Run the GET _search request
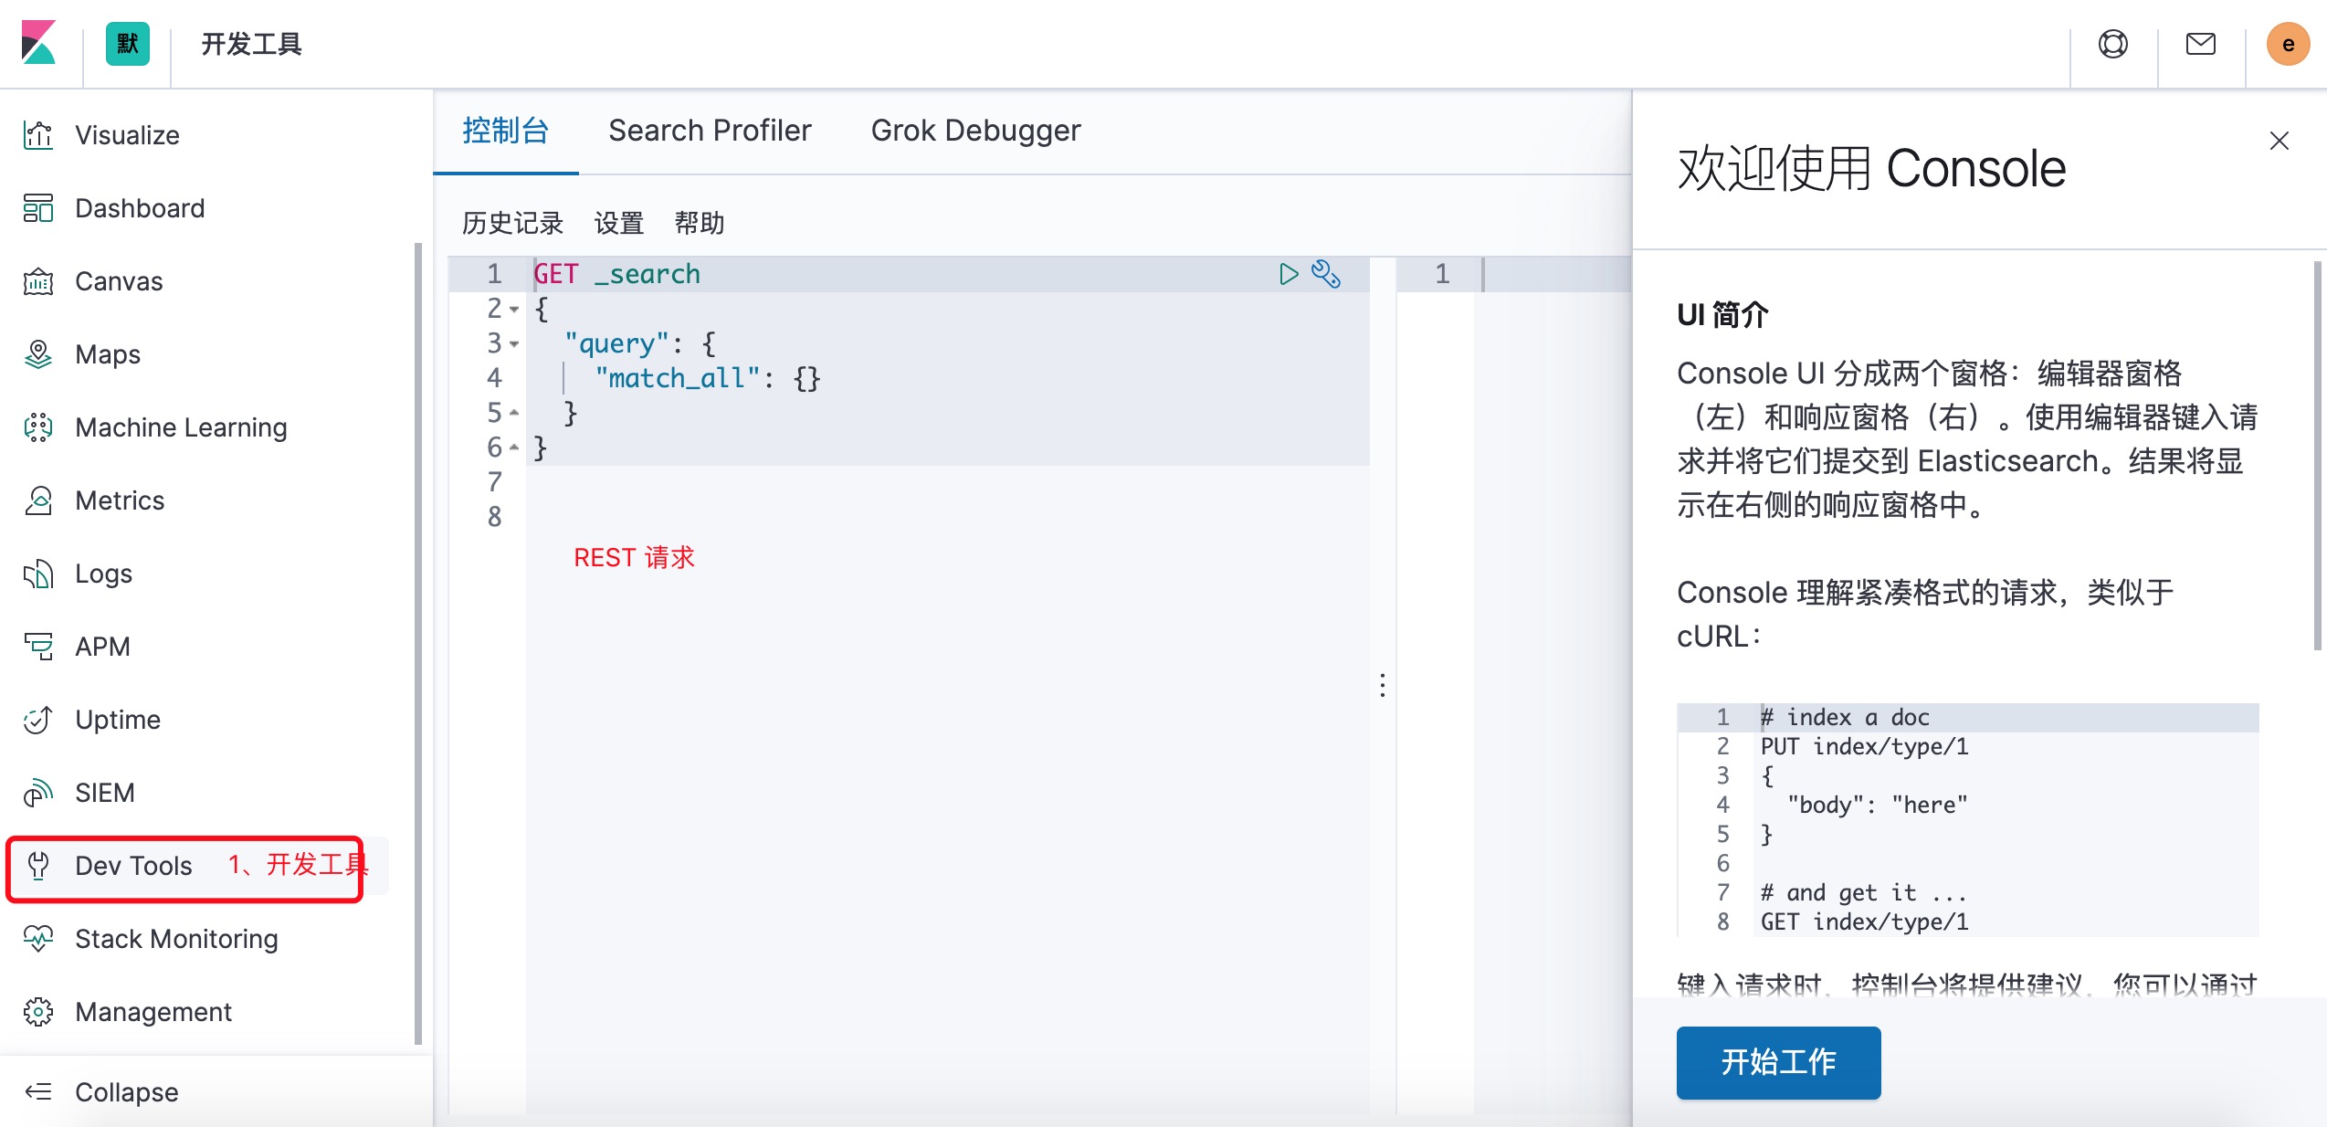This screenshot has height=1127, width=2327. pos(1288,274)
